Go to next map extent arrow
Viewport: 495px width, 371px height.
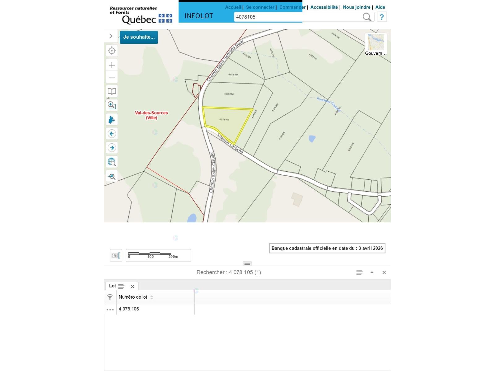[112, 148]
